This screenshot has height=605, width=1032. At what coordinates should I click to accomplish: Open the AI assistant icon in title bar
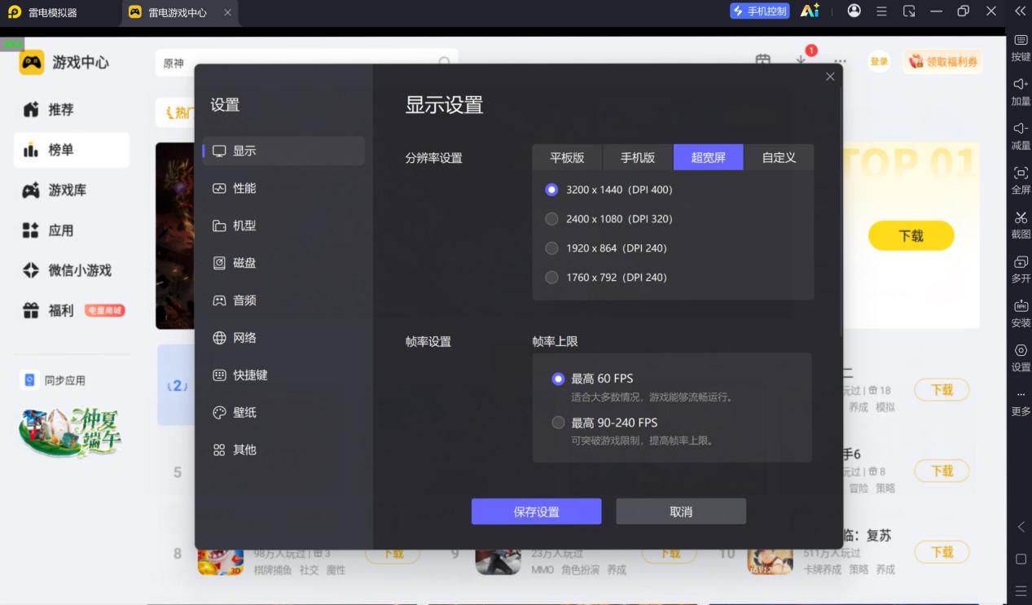click(x=810, y=11)
